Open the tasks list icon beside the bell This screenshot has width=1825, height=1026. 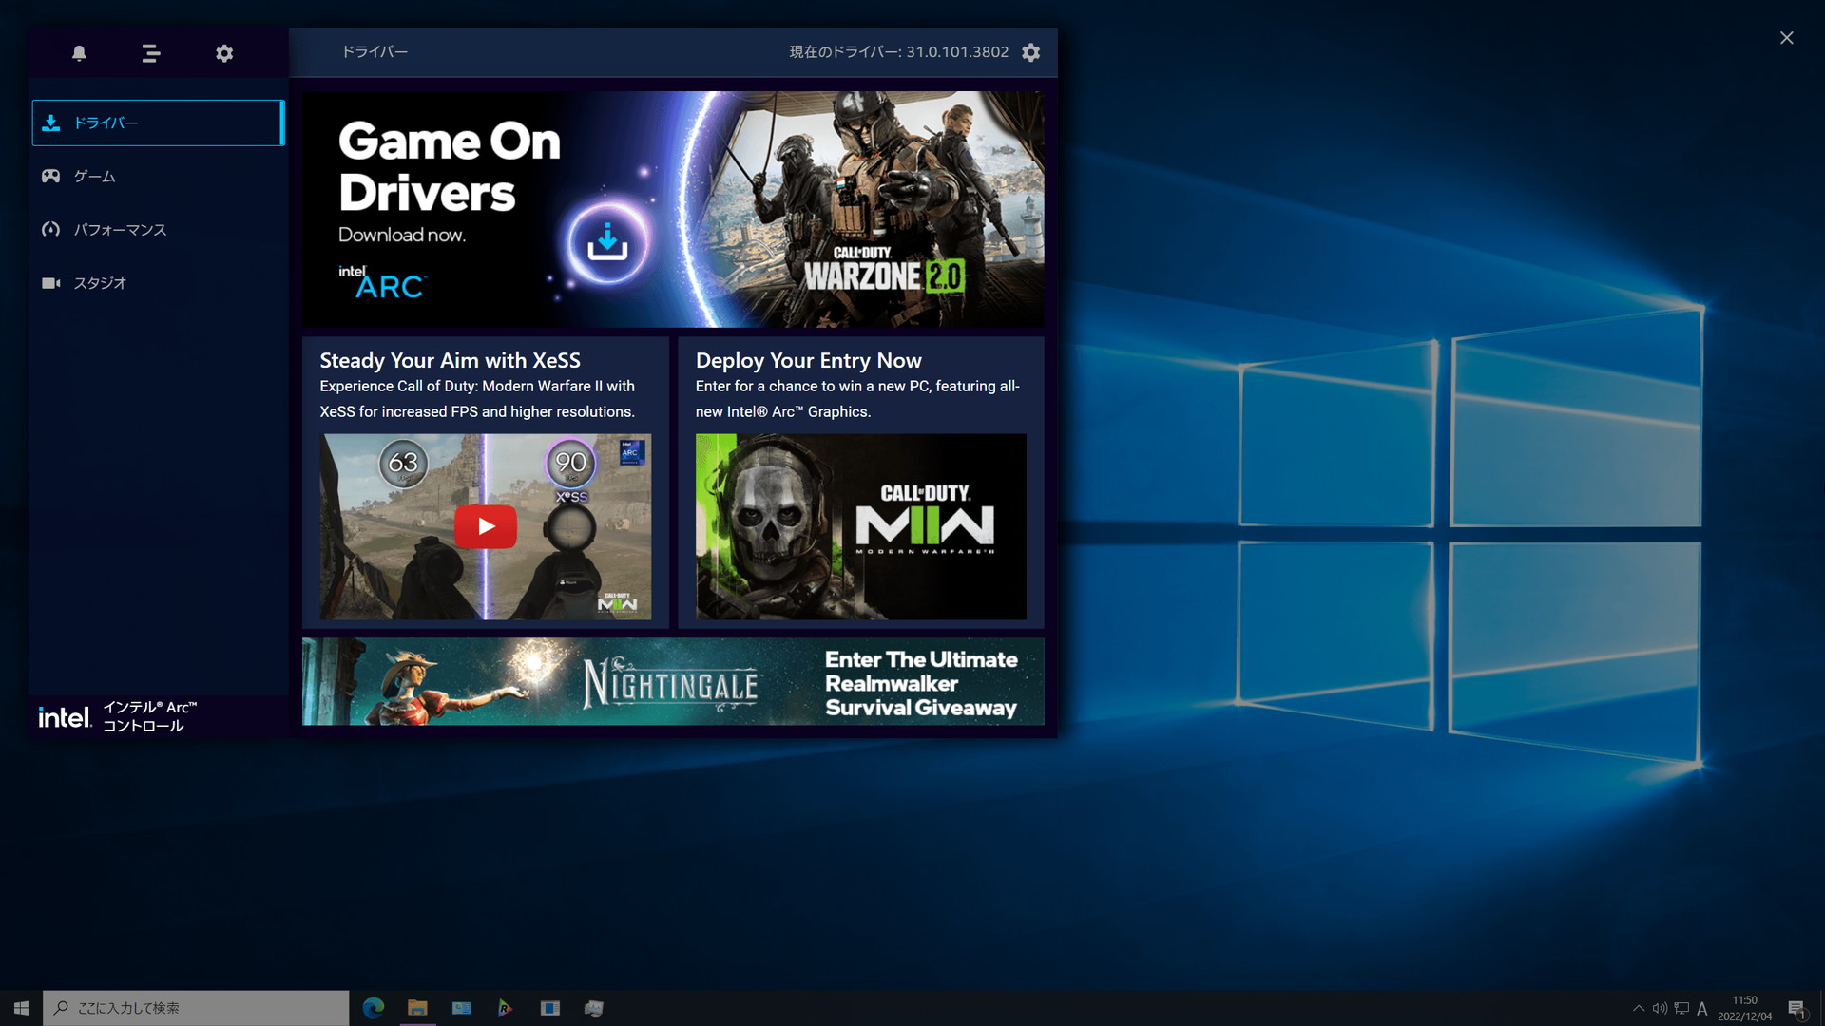(x=151, y=53)
